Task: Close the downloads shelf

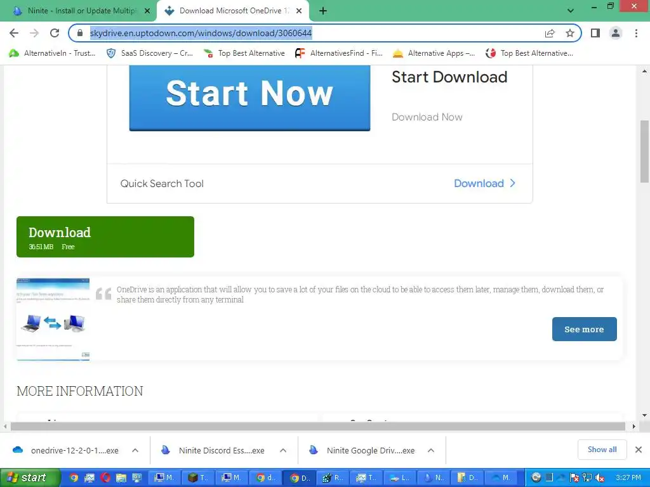Action: [x=639, y=450]
